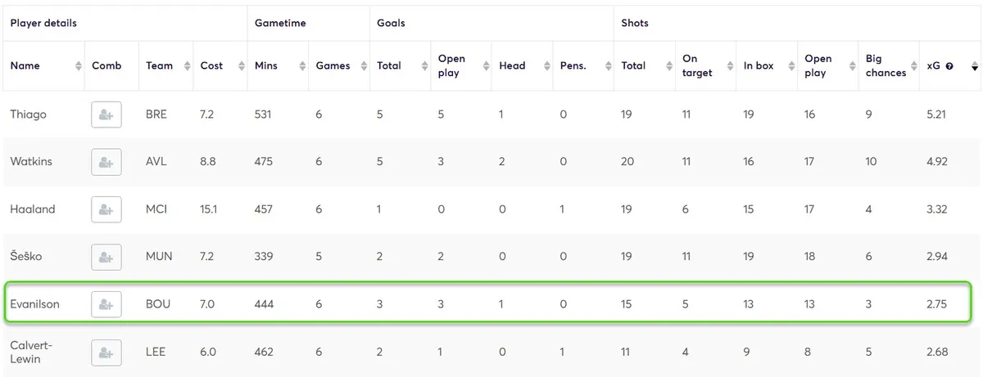This screenshot has height=377, width=983.
Task: Click the Thiago player name
Action: (x=28, y=114)
